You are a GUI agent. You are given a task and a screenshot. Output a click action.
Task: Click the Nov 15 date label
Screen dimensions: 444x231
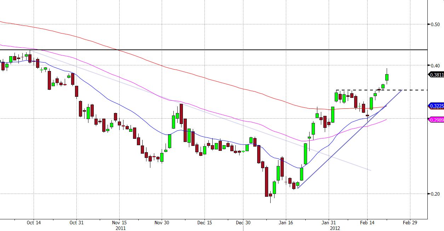[x=119, y=223]
